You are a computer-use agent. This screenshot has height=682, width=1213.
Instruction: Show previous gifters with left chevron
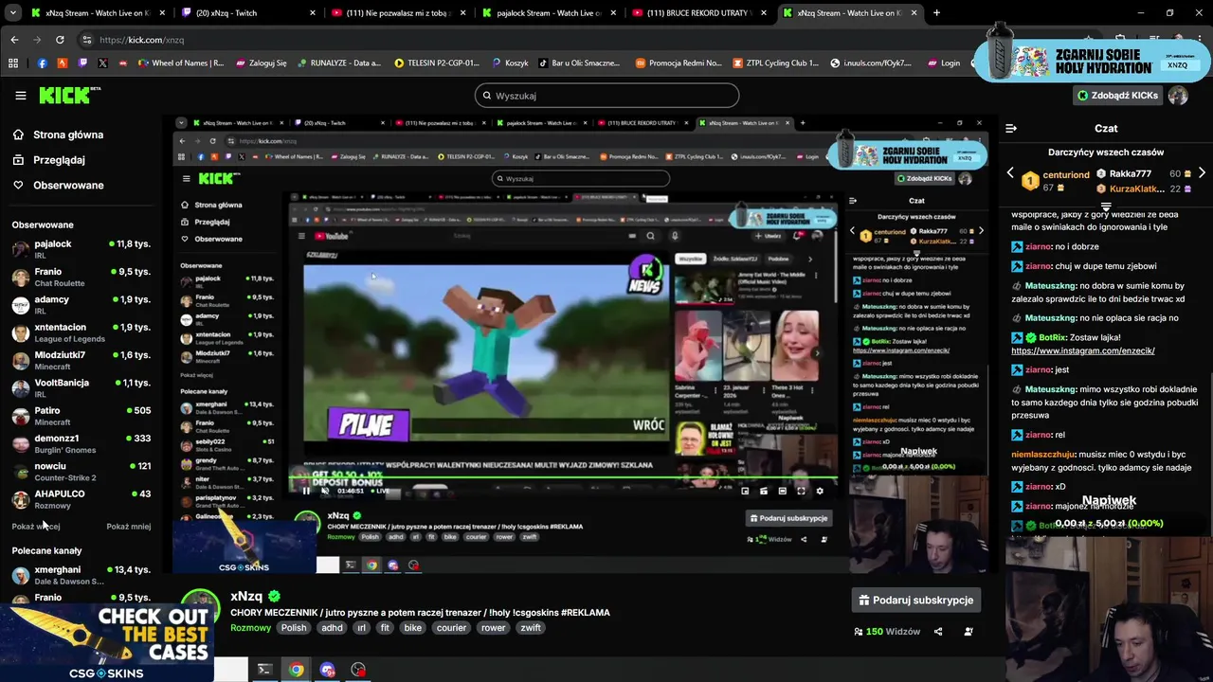1010,173
